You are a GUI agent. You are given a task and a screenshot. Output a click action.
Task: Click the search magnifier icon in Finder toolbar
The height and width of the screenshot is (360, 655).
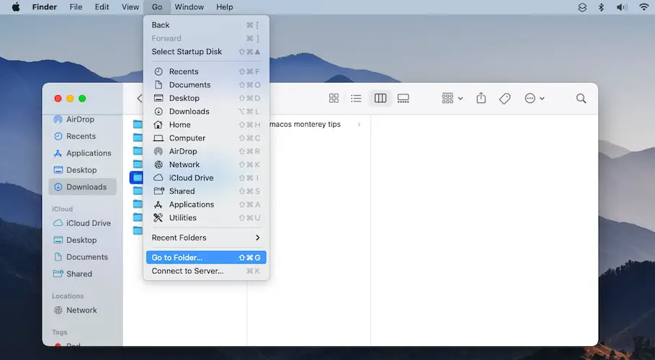(581, 99)
